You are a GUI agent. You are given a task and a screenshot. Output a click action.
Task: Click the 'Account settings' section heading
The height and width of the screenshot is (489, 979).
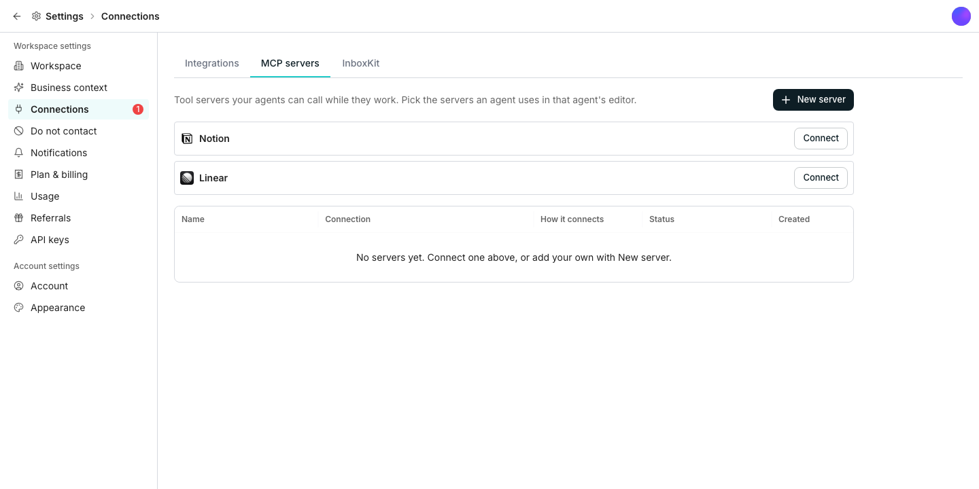tap(46, 266)
